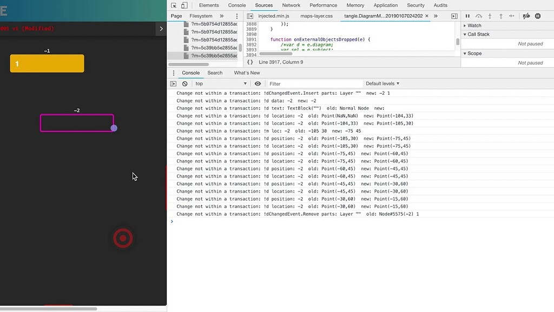The width and height of the screenshot is (554, 312).
Task: Click the What's New label
Action: pos(247,72)
